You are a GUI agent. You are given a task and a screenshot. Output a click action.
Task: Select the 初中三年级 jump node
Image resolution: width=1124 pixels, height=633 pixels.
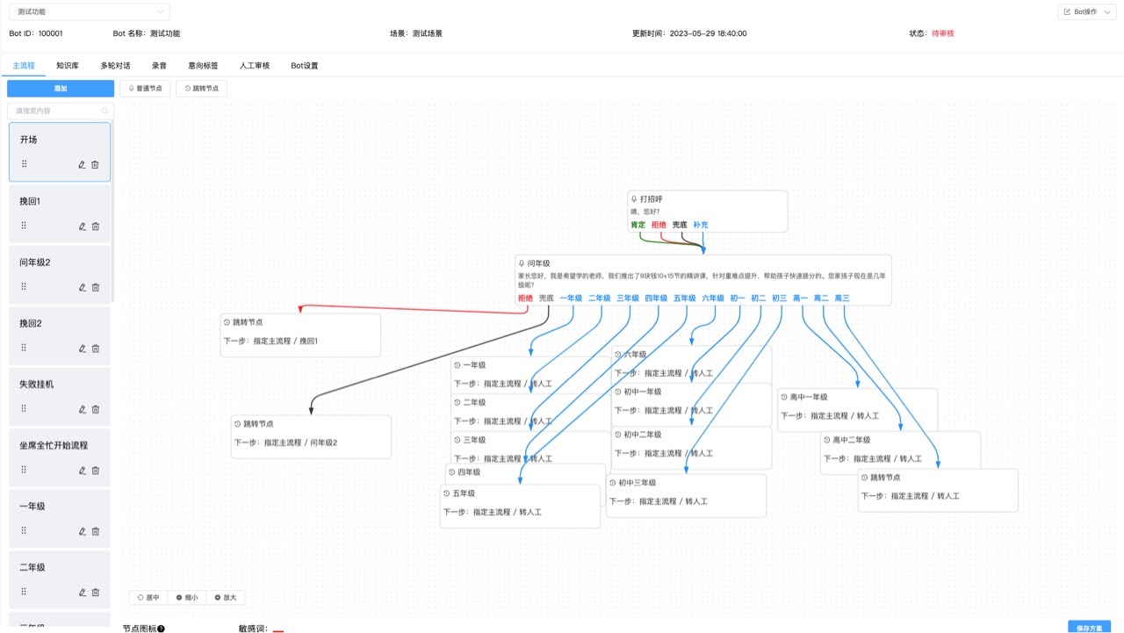[686, 496]
